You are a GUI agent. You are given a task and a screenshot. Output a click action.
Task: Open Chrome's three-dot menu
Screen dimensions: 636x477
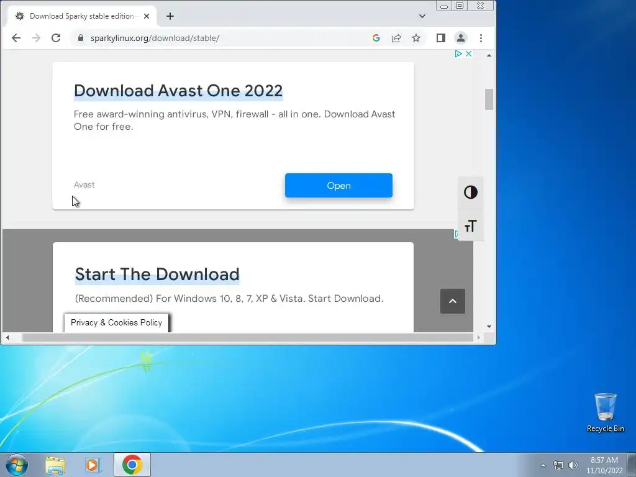coord(481,38)
